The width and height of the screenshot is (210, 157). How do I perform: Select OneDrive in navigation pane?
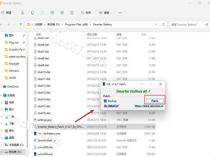(x=13, y=87)
